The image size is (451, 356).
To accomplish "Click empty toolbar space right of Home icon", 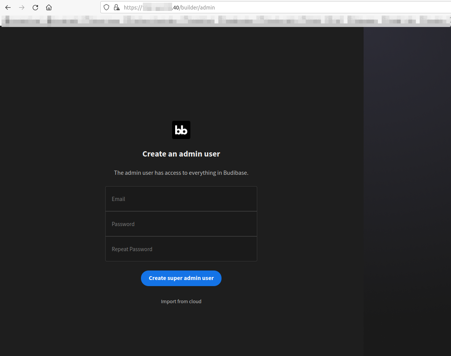I will click(x=76, y=8).
